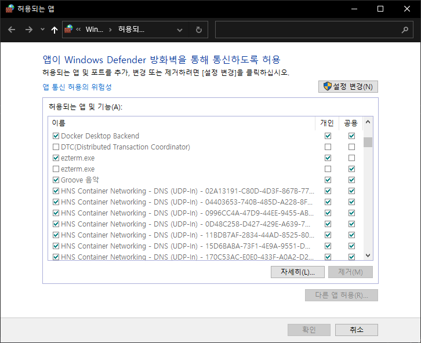Toggle DTC name checkbox

pos(56,147)
